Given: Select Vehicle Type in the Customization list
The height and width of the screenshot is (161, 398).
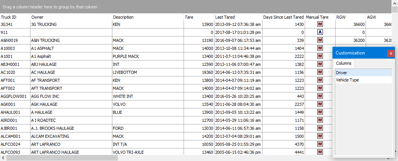Looking at the screenshot, I should (x=363, y=80).
